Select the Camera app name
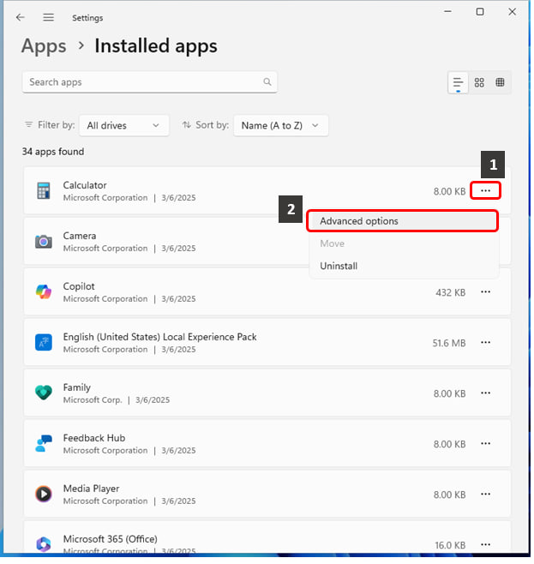 point(80,236)
